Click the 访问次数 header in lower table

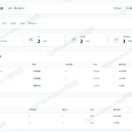[x=32, y=110]
